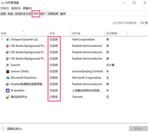Viewport: 148px width, 133px height.
Task: Select the Delayed launcher (2) row name
Action: click(x=24, y=40)
